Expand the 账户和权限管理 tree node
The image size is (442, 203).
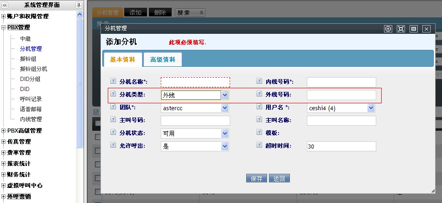tap(4, 16)
